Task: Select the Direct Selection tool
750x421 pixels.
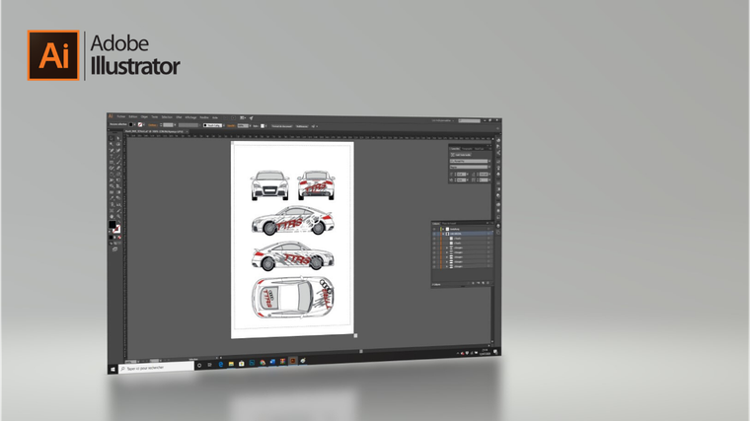Action: tap(118, 138)
